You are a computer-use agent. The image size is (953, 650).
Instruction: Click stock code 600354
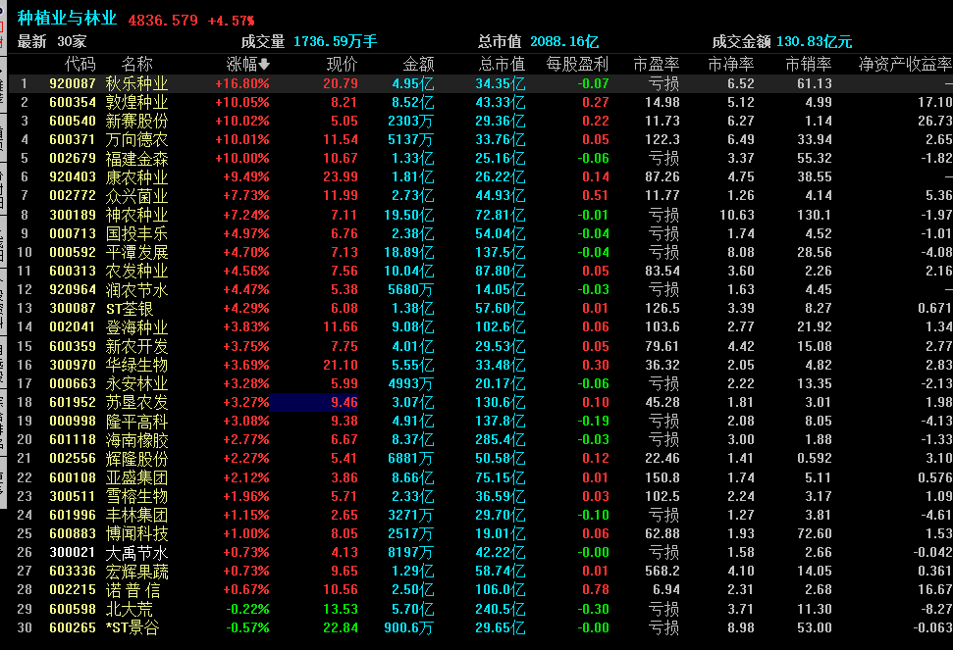pos(73,102)
